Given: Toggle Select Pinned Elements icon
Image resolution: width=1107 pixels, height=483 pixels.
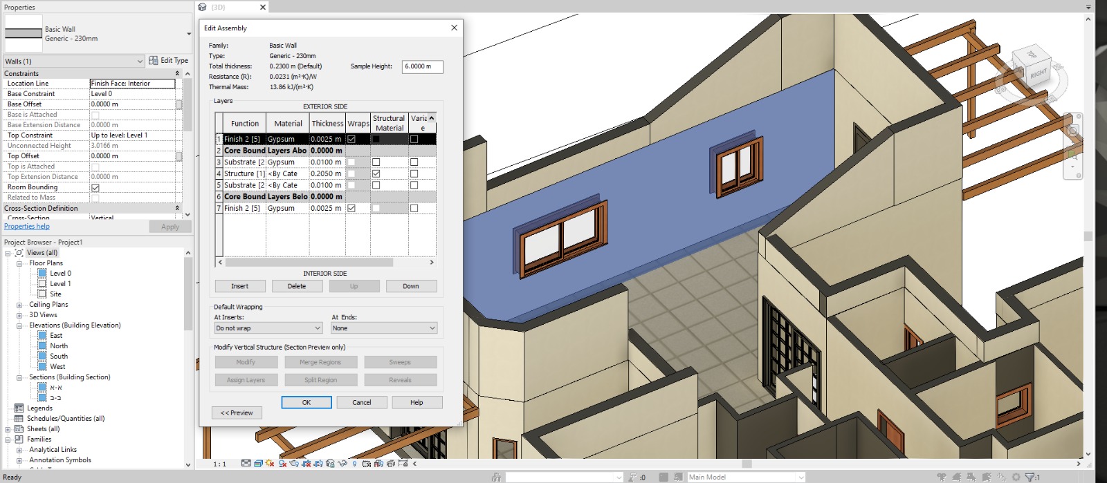Looking at the screenshot, I should coord(971,477).
